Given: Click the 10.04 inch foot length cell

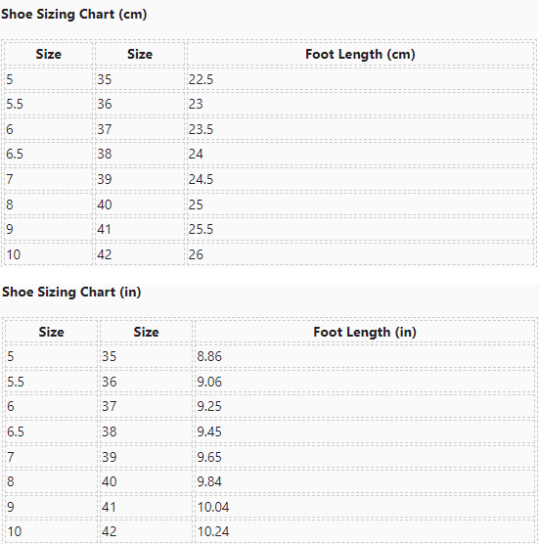Looking at the screenshot, I should 365,507.
